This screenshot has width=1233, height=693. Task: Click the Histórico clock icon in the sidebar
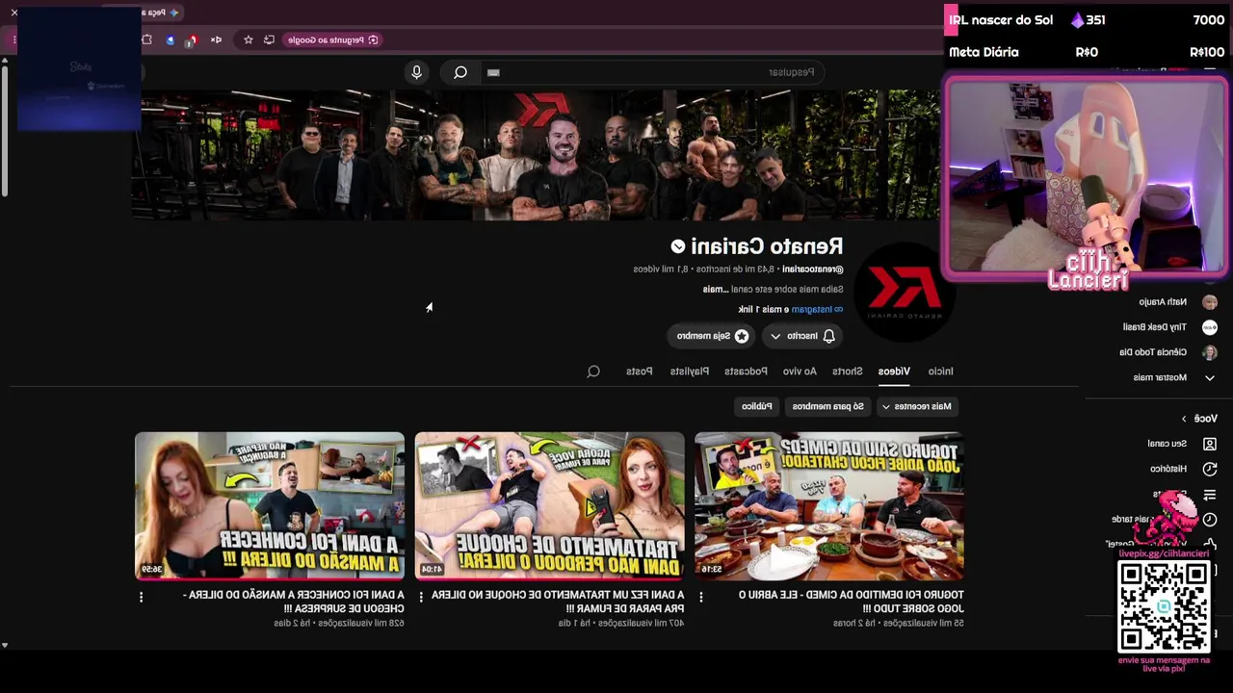(x=1210, y=469)
